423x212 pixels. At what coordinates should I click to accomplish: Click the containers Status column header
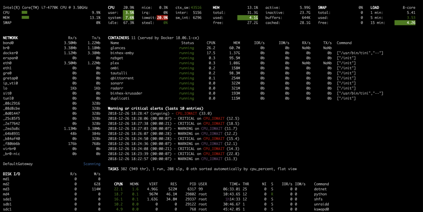[187, 43]
